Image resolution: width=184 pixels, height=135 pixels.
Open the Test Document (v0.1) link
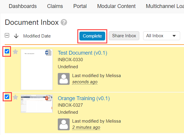(82, 53)
